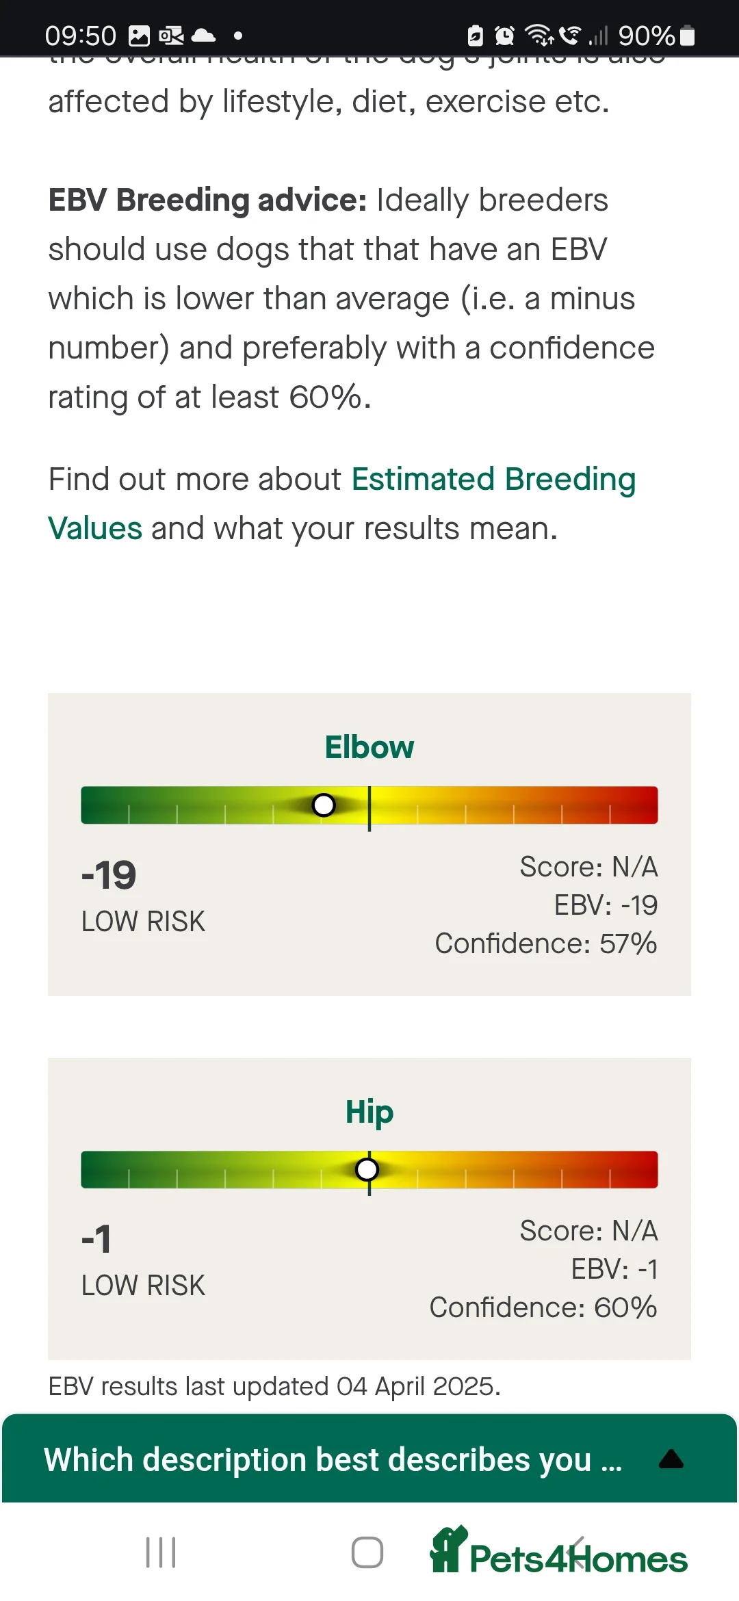Open the gallery icon in status bar
The width and height of the screenshot is (739, 1601).
140,34
